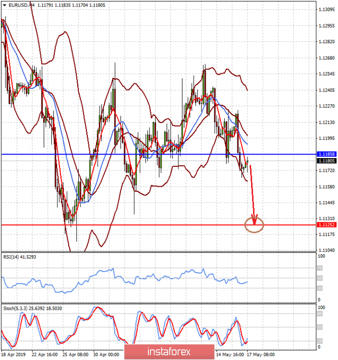Select the 1.12545 price scale value
Screen dimensions: 338x360
click(327, 74)
